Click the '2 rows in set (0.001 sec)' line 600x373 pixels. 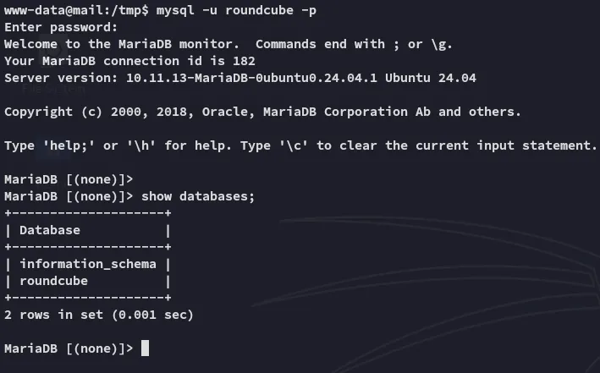click(99, 315)
